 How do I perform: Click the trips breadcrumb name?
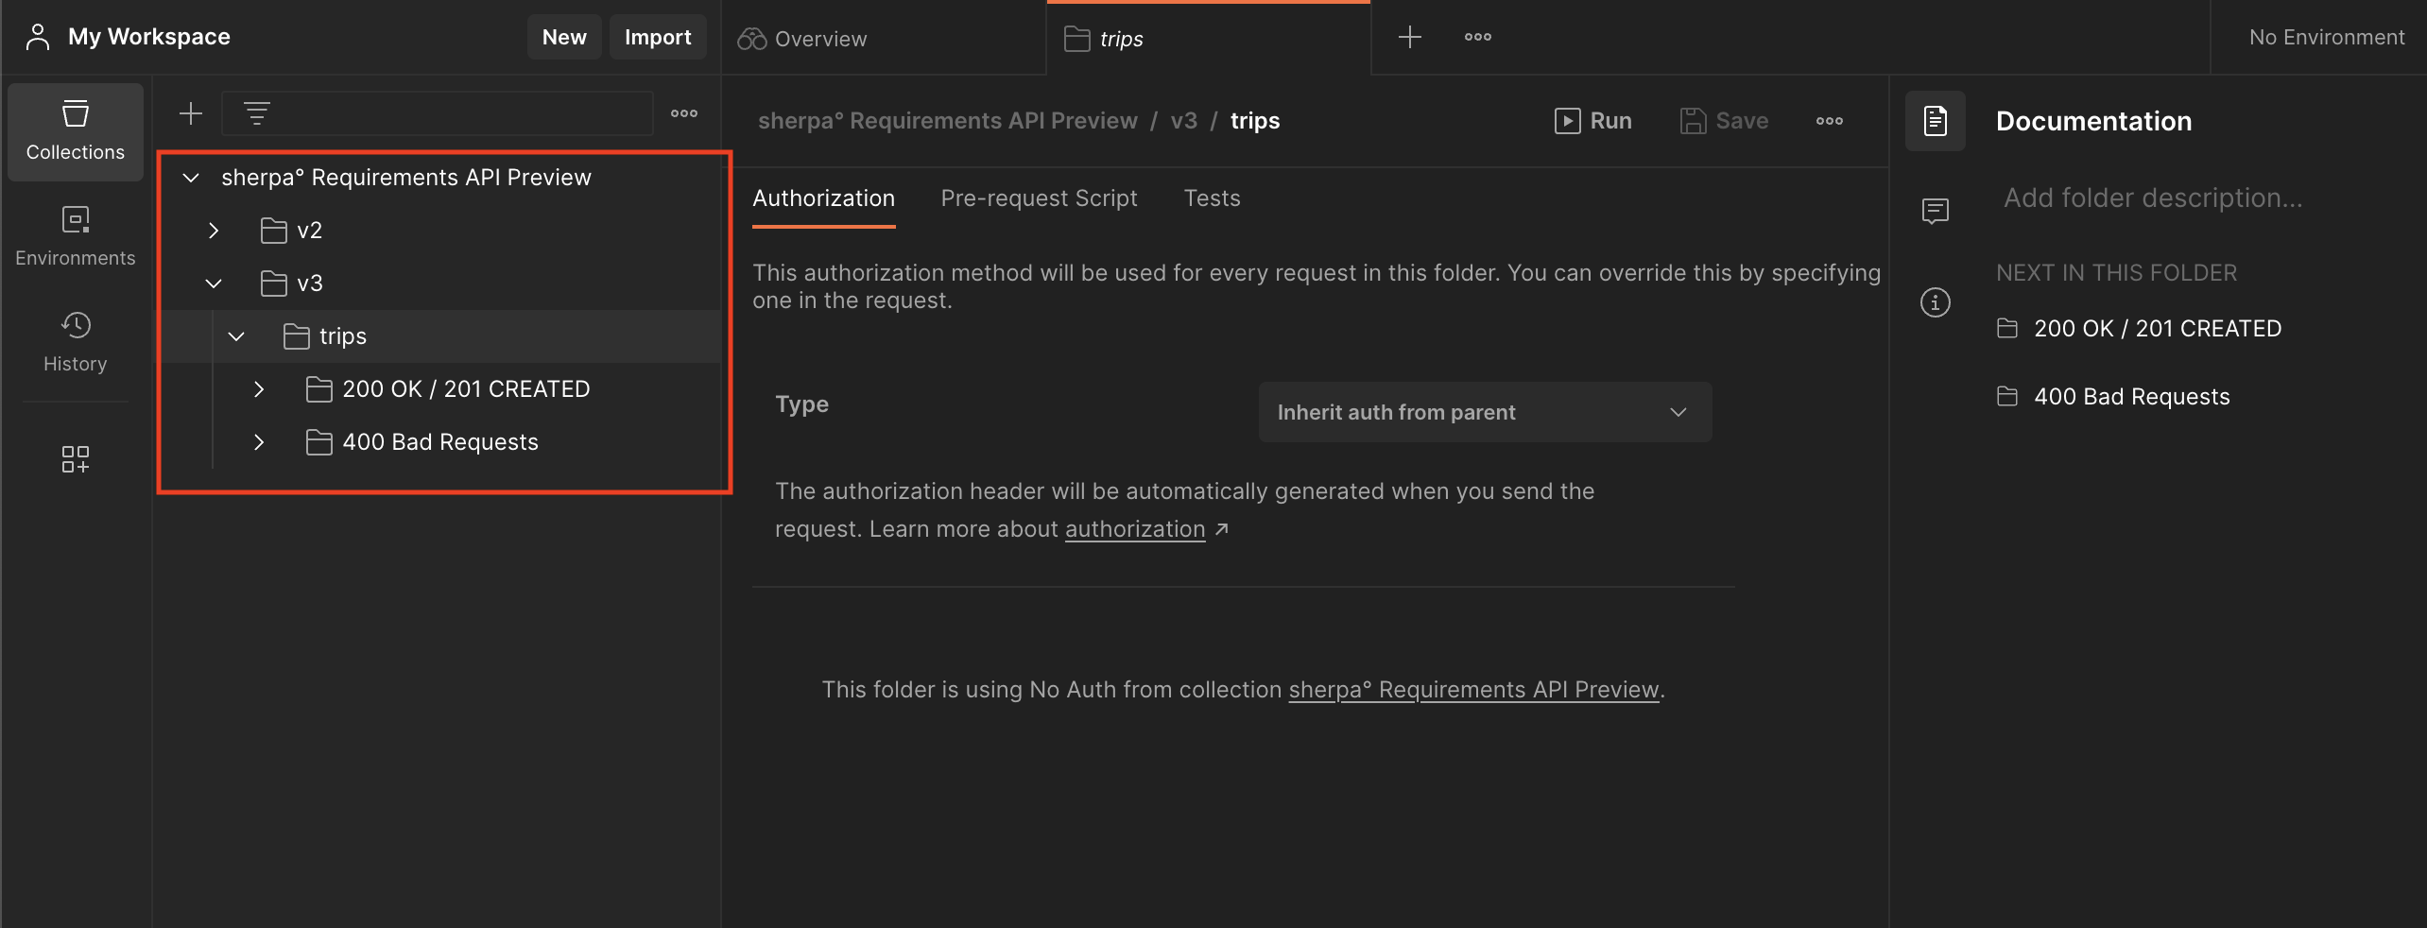pyautogui.click(x=1255, y=121)
